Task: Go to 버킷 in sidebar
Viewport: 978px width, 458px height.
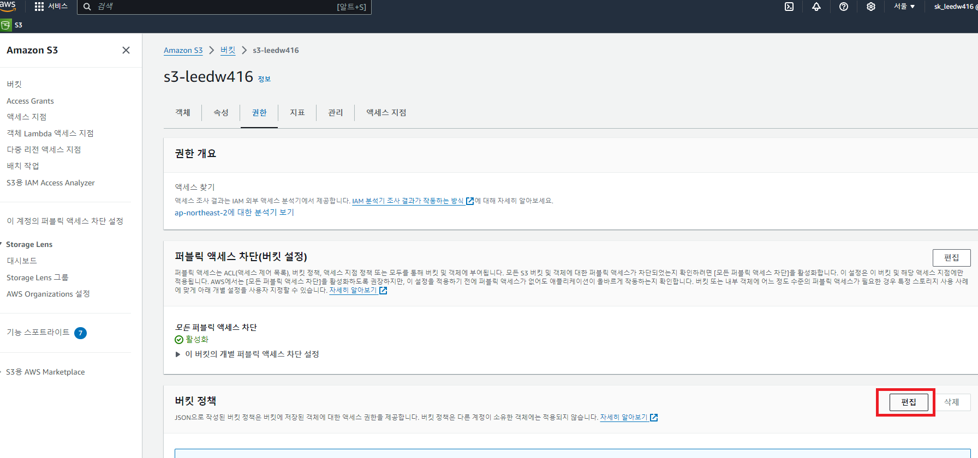Action: click(x=14, y=84)
